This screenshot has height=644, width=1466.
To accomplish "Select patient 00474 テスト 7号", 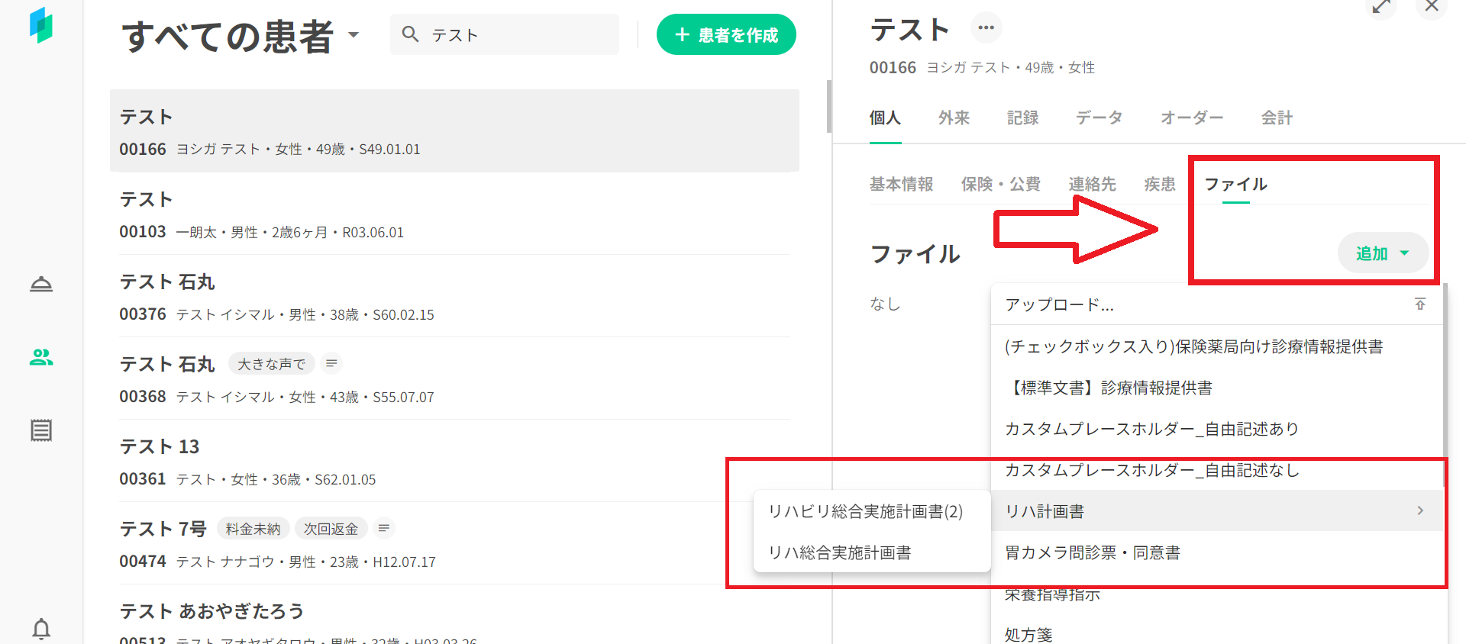I will click(454, 543).
